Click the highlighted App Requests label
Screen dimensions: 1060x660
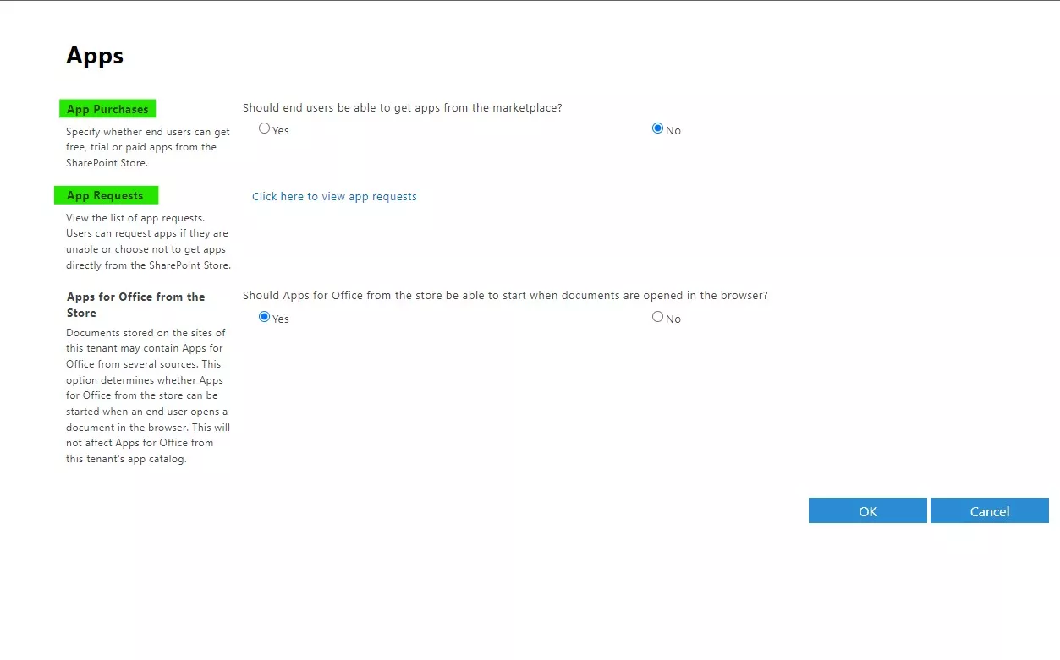(105, 195)
